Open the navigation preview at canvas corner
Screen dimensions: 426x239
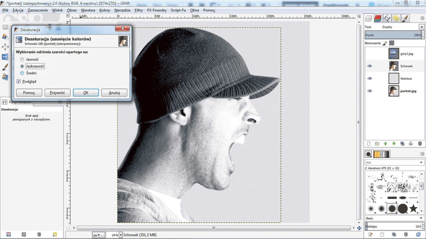(x=359, y=228)
